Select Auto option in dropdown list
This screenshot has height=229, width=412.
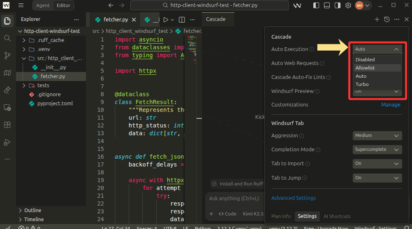(377, 76)
